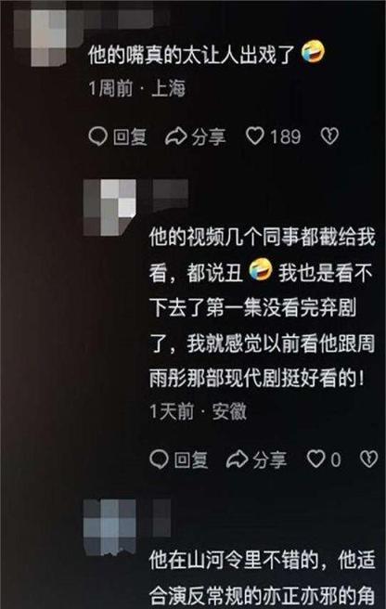Viewport: 386px width, 609px height.
Task: Click the 189 like count
Action: pyautogui.click(x=286, y=136)
